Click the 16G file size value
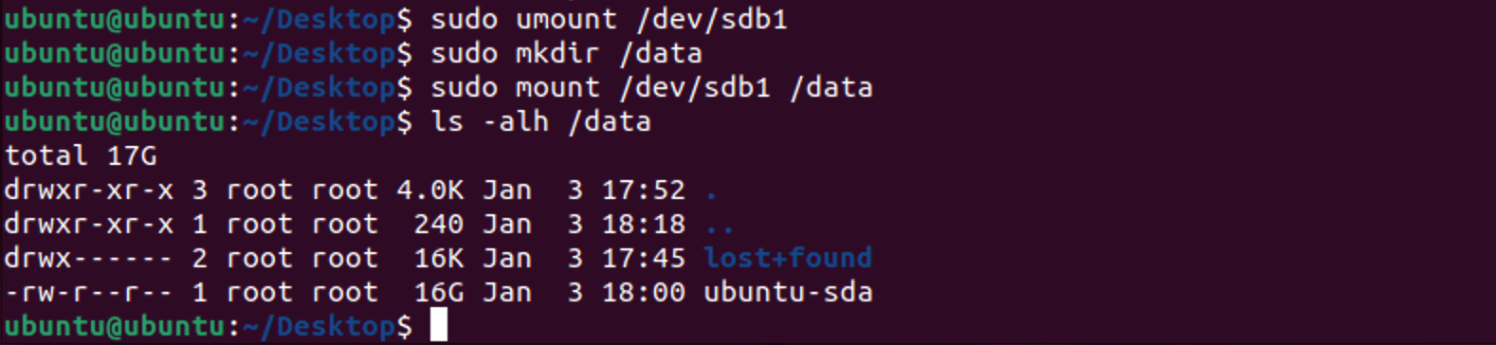The height and width of the screenshot is (345, 1496). (439, 292)
